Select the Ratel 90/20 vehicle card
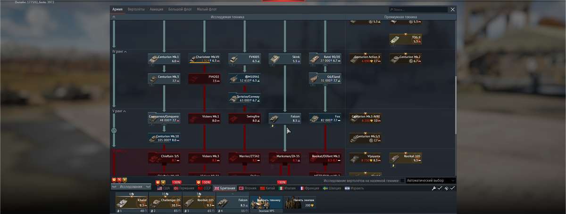Screen dimensions: 566x214 (x=325, y=59)
